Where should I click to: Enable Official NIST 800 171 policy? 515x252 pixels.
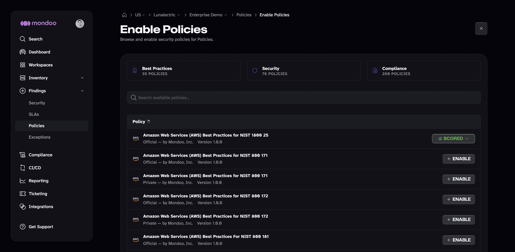click(459, 159)
